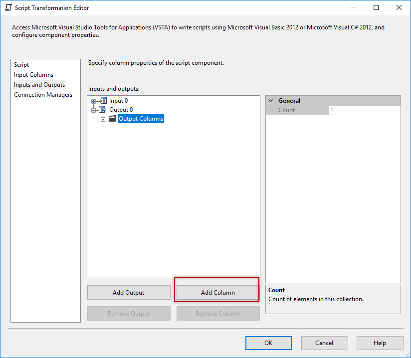Click the Add Column button
Image resolution: width=411 pixels, height=358 pixels.
pos(216,292)
